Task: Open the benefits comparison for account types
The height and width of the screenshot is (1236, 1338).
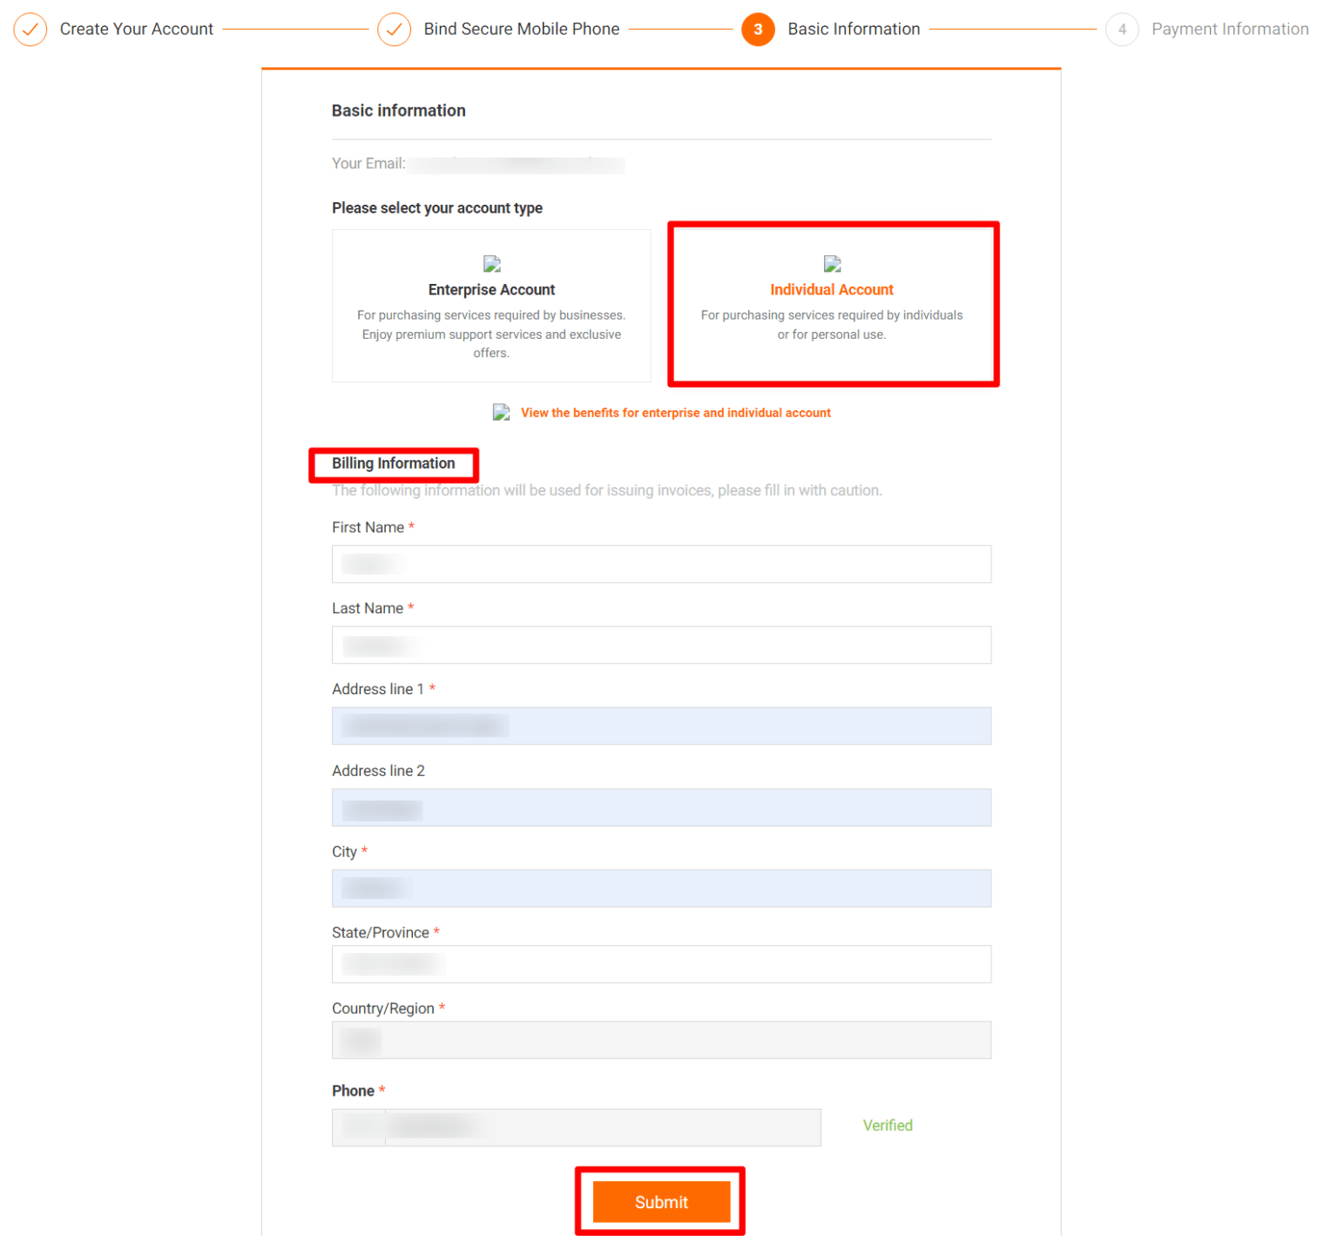Action: [x=675, y=412]
